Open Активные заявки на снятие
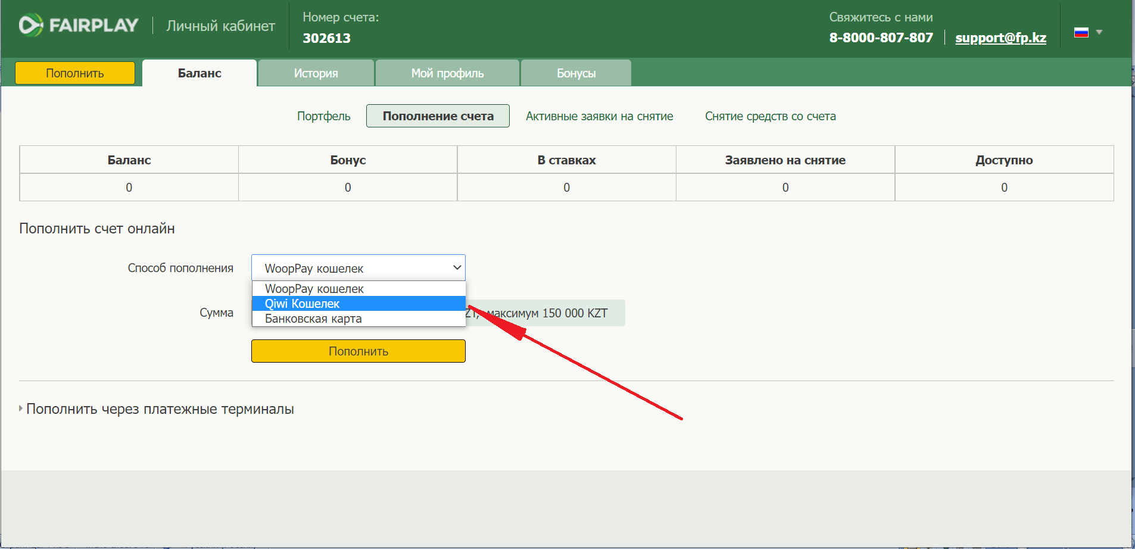 coord(600,116)
